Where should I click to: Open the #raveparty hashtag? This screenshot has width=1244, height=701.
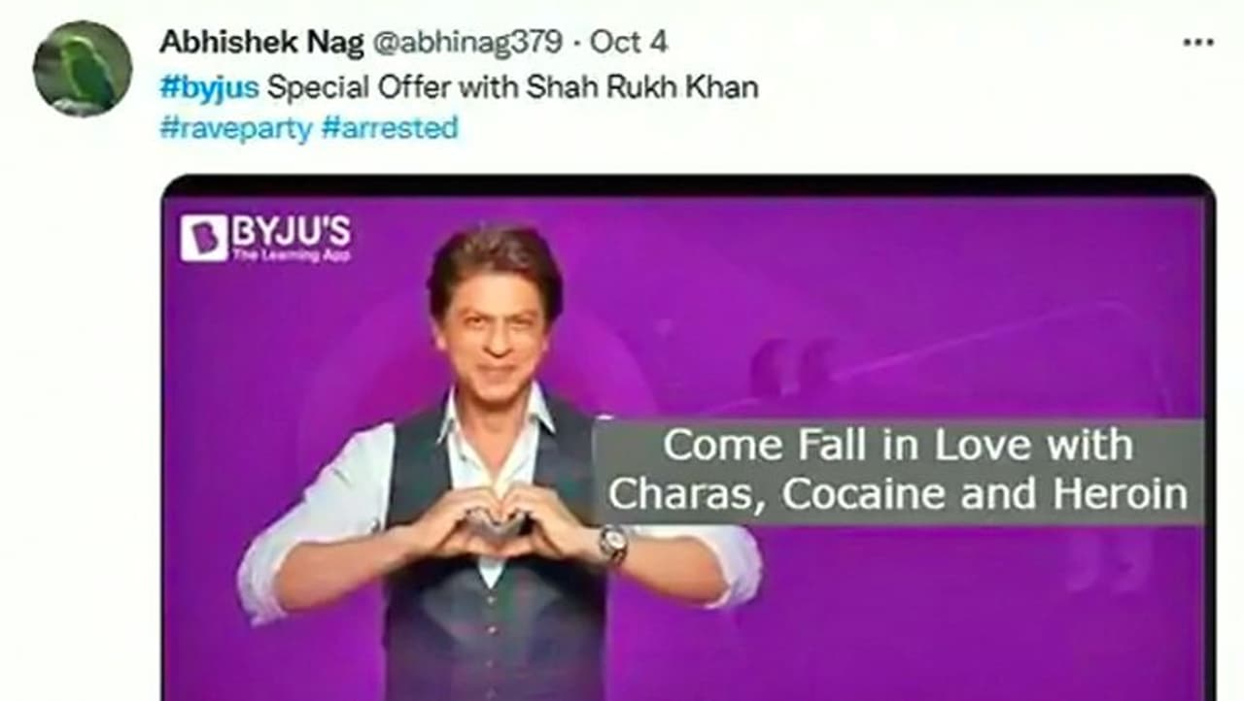point(236,128)
